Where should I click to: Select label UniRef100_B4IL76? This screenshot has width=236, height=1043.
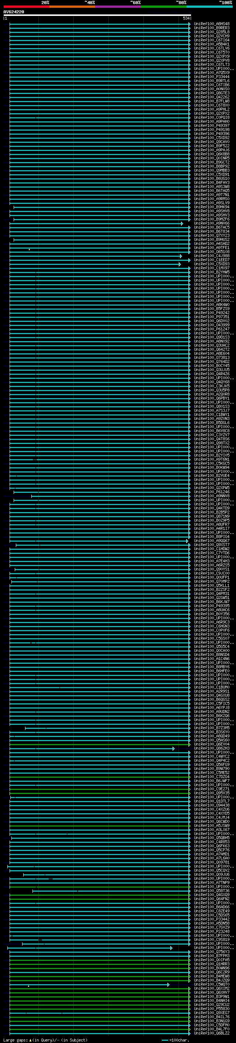pyautogui.click(x=212, y=1017)
